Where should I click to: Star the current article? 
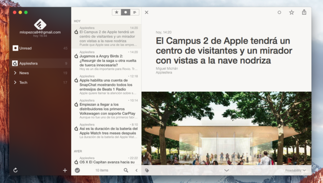[x=292, y=12]
